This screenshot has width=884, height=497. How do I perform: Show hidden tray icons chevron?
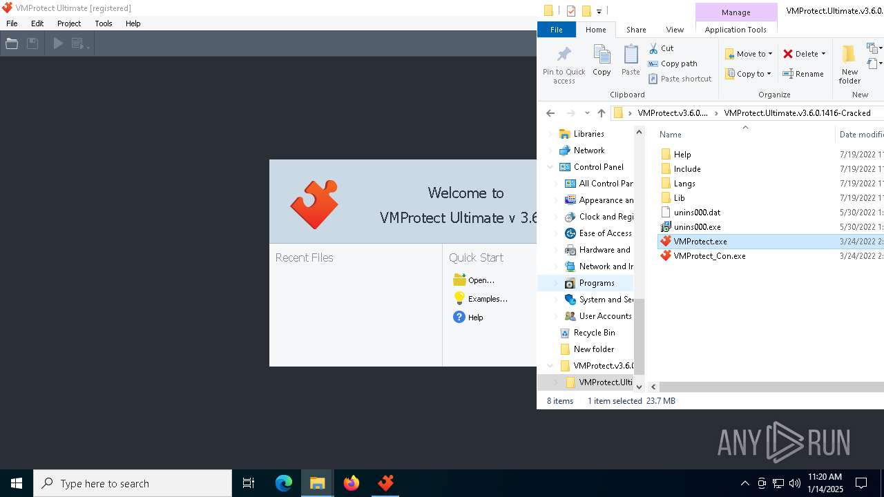744,483
